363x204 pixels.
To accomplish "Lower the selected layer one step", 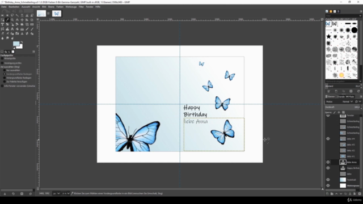I will [x=341, y=194].
